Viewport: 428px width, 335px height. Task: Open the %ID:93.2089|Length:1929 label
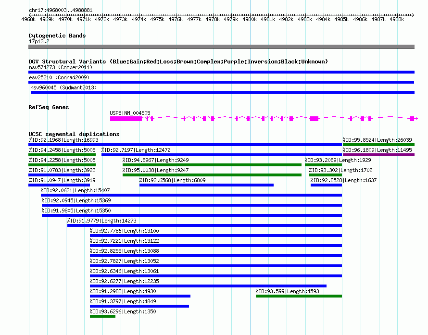click(338, 160)
